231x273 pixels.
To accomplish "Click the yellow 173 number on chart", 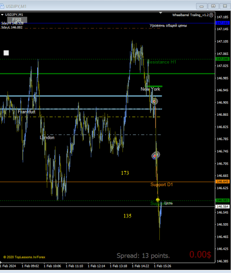I will coord(125,173).
